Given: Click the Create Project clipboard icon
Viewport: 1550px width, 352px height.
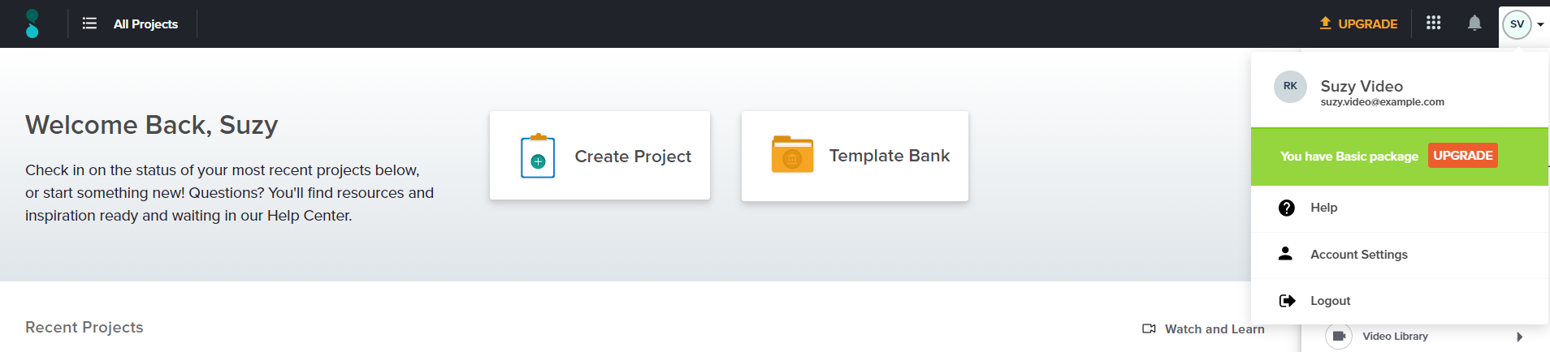Looking at the screenshot, I should pyautogui.click(x=537, y=157).
